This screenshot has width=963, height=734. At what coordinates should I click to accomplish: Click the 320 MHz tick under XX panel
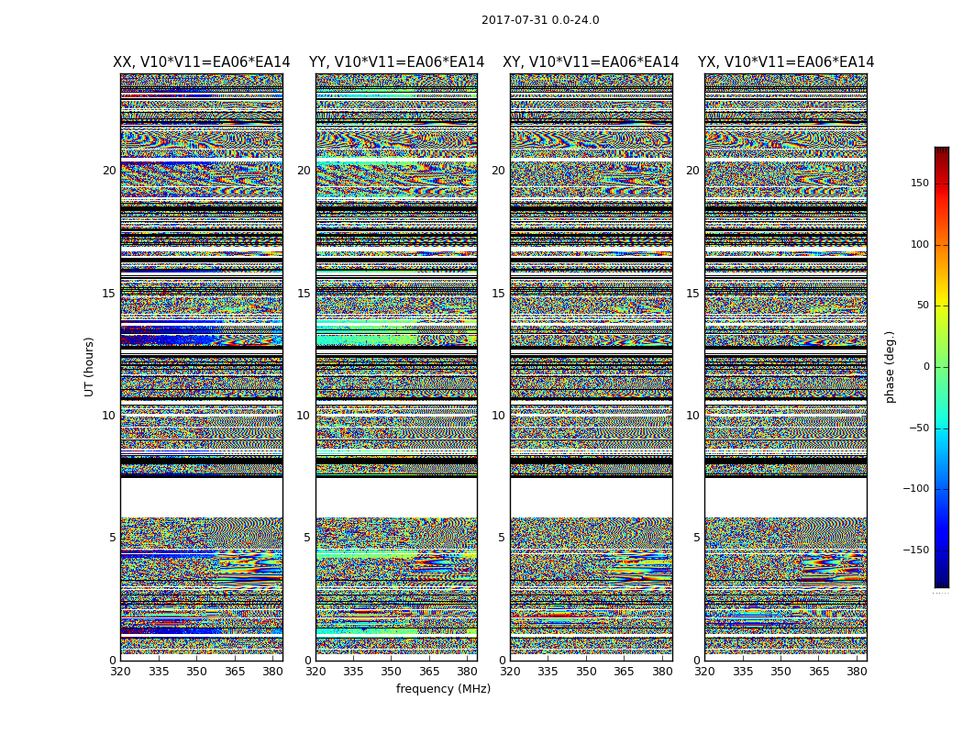click(120, 672)
